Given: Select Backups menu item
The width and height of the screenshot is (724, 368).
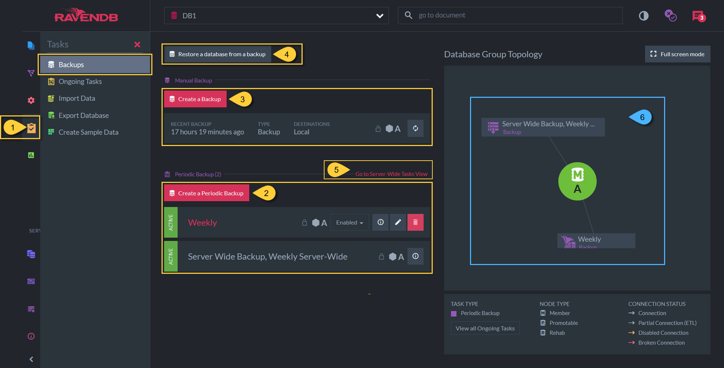Looking at the screenshot, I should (95, 65).
